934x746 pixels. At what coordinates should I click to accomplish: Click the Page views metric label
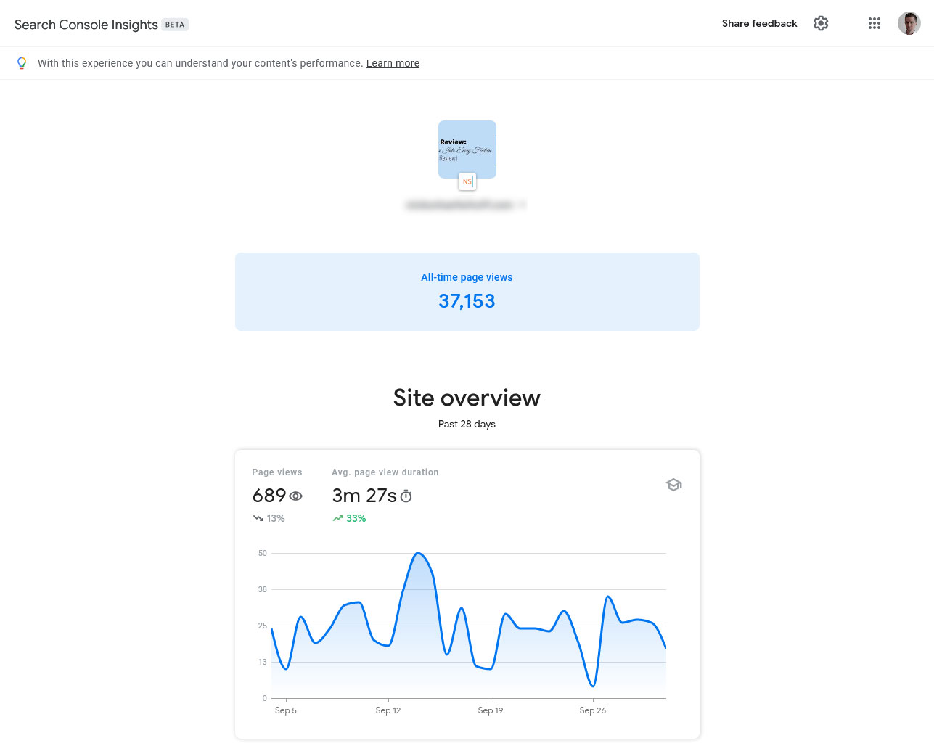(277, 472)
